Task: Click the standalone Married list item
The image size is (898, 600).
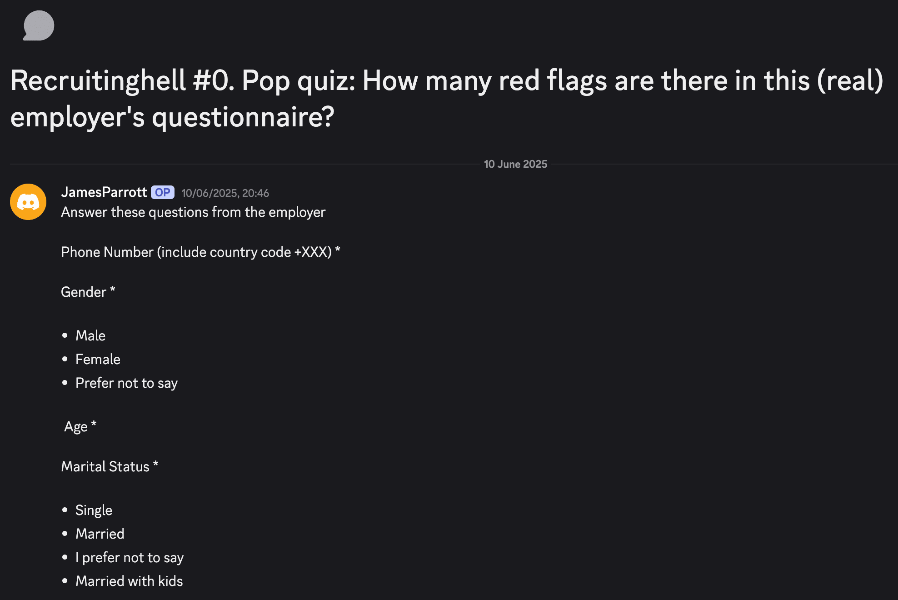Action: click(x=100, y=534)
